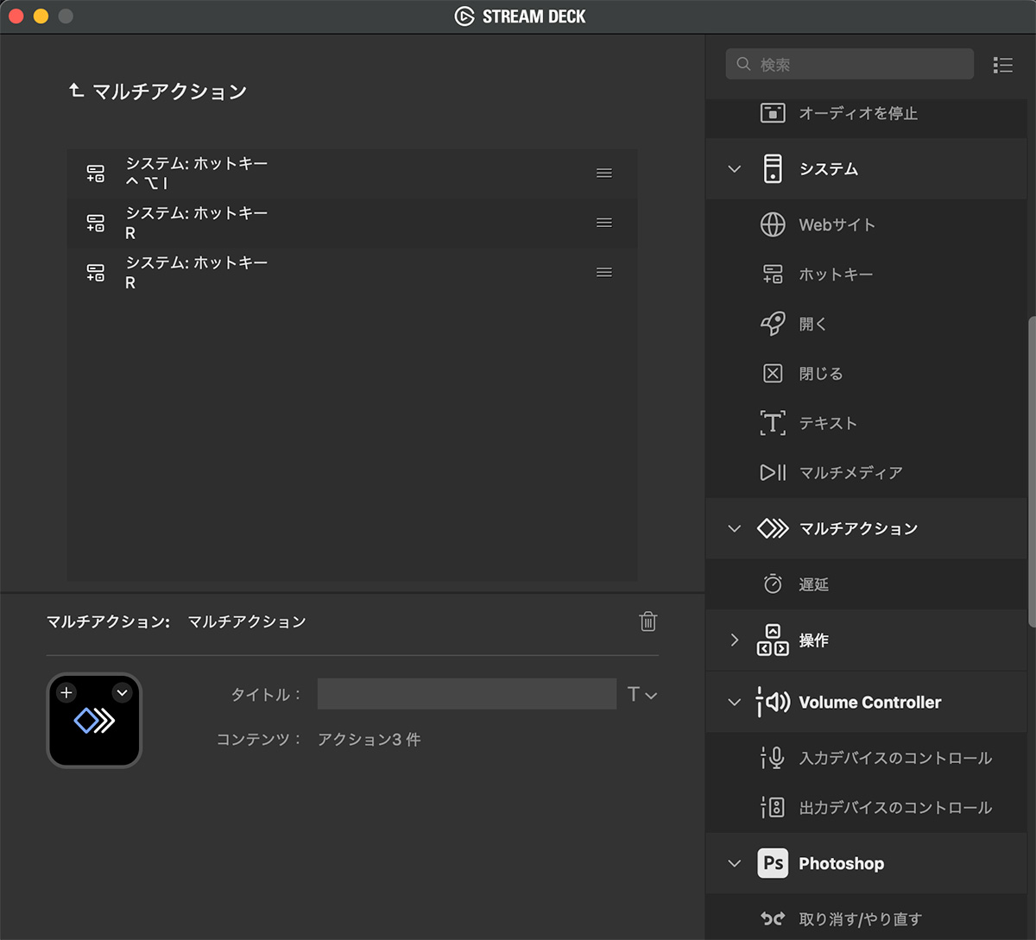Click the 検索 search field
Viewport: 1036px width, 940px height.
850,65
